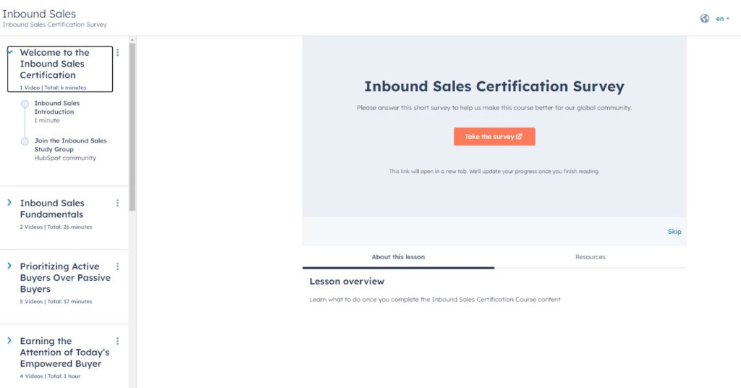The image size is (741, 388).
Task: Click the '5 Videos | Total: 37 minutes' text
Action: tap(56, 302)
